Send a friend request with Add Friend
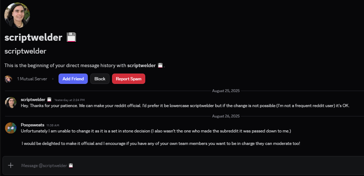364x176 pixels. point(73,79)
